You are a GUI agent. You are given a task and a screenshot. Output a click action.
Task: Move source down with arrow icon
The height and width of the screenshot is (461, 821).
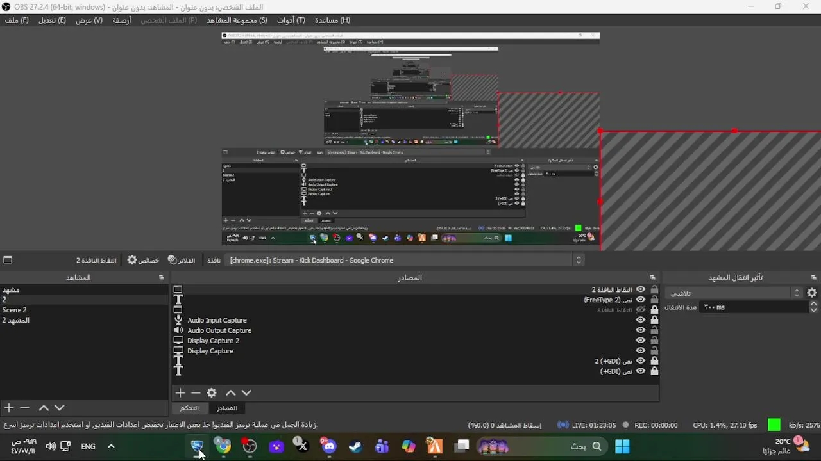(x=246, y=392)
